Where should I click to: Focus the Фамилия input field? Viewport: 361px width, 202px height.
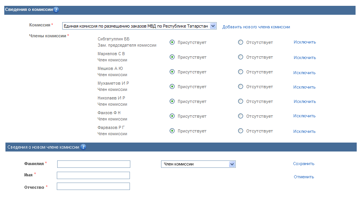pyautogui.click(x=94, y=164)
